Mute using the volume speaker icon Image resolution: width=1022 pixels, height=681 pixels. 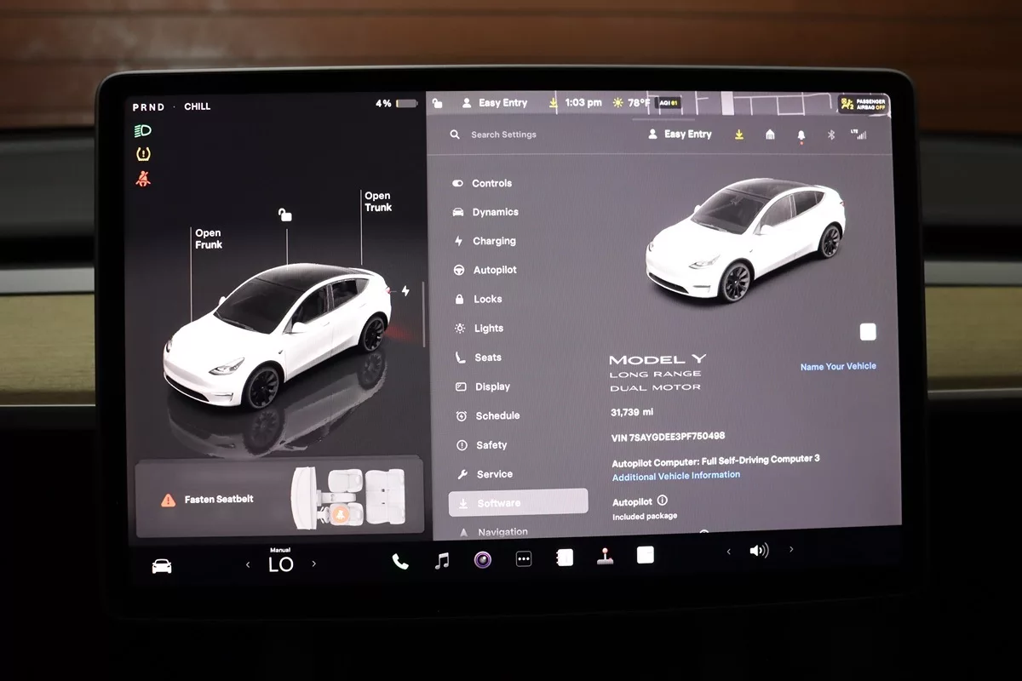point(758,551)
